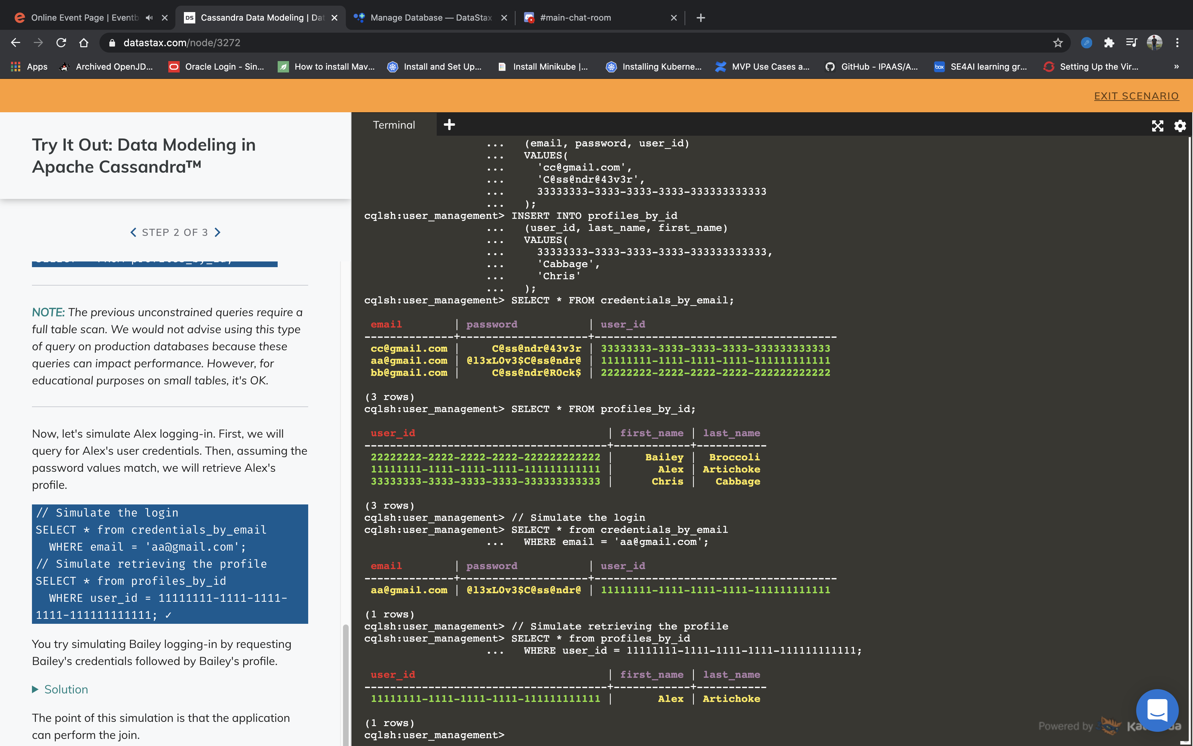
Task: Show hidden bookmarks via the chevron
Action: point(1176,66)
